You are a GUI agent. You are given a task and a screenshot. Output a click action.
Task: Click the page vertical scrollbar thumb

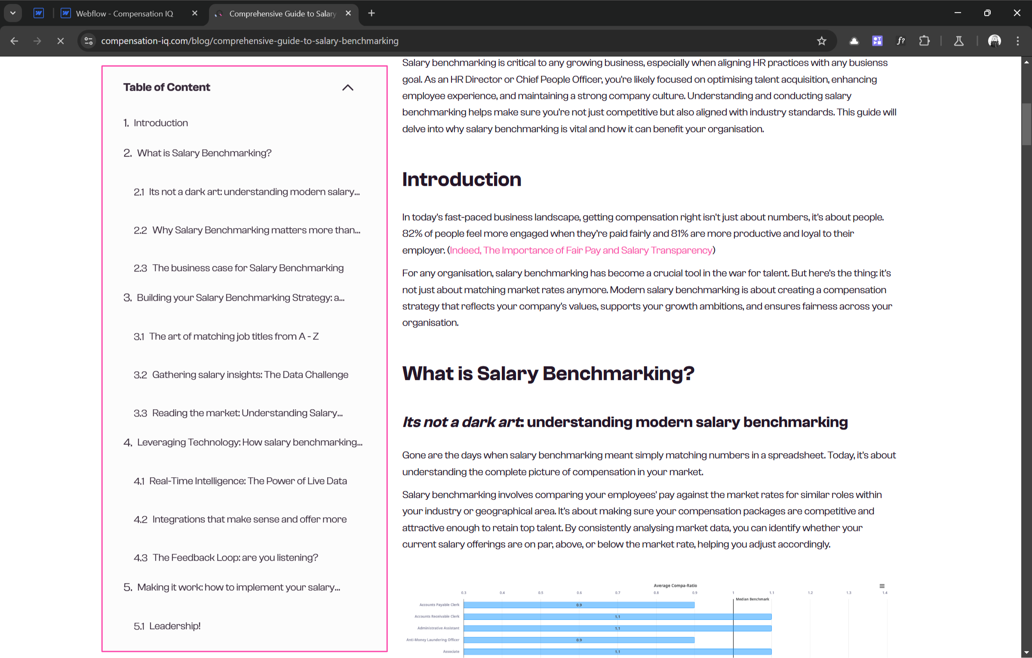click(x=1026, y=124)
